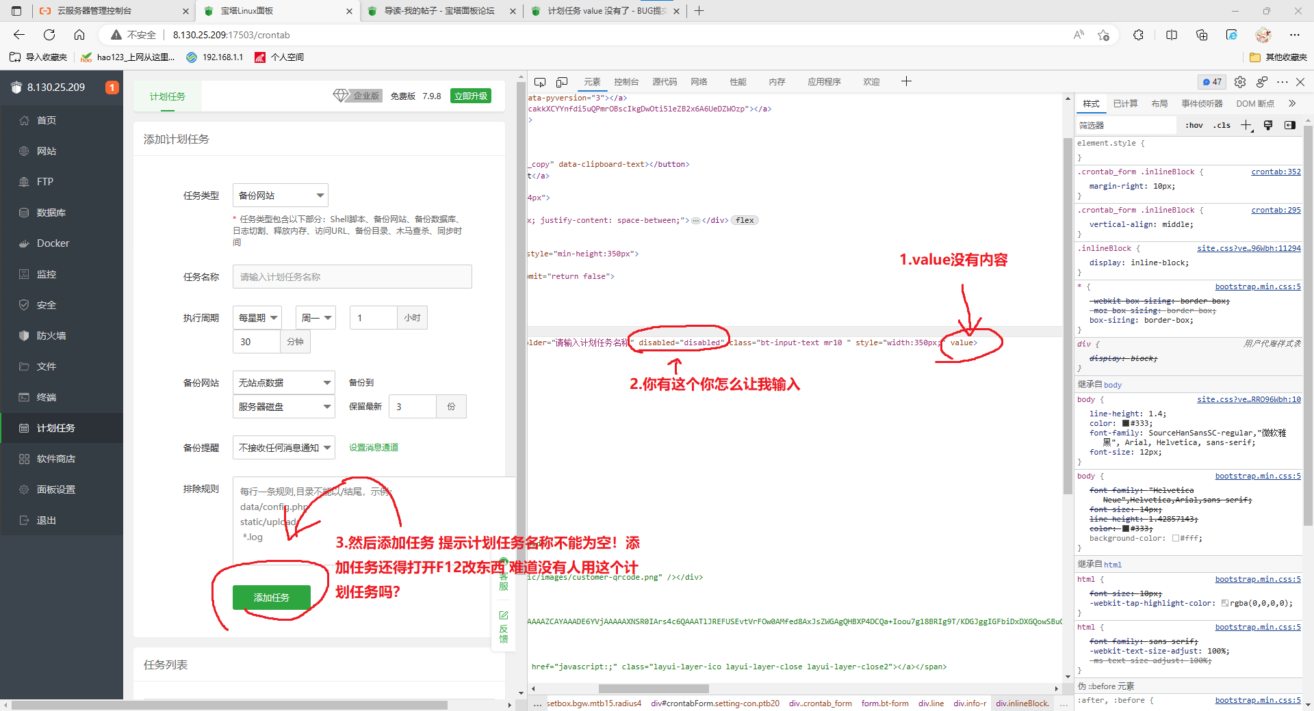The height and width of the screenshot is (711, 1314).
Task: Open the 周一 weekday dropdown
Action: [315, 318]
